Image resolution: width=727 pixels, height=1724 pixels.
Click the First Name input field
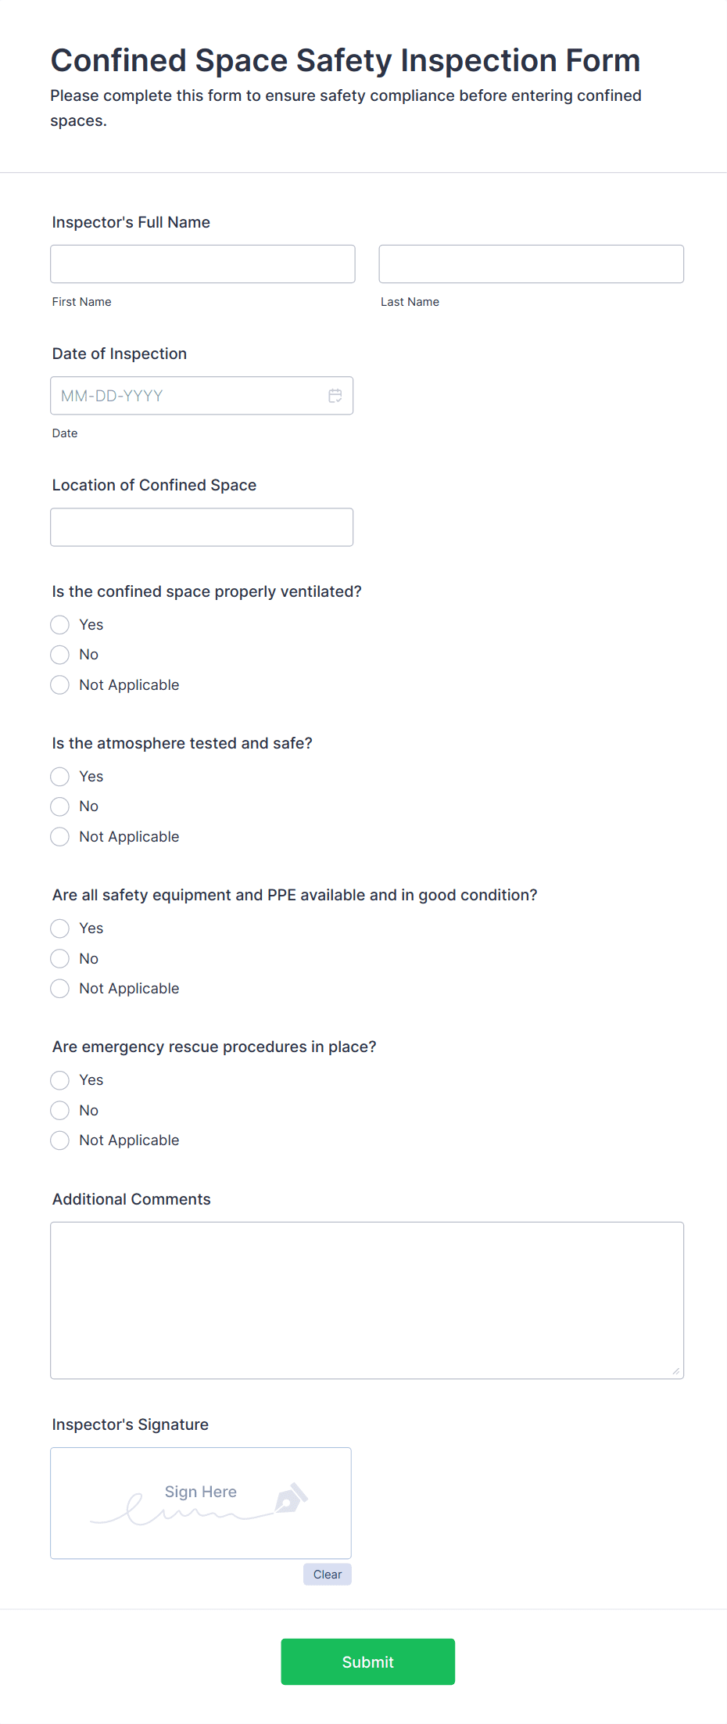pyautogui.click(x=202, y=264)
